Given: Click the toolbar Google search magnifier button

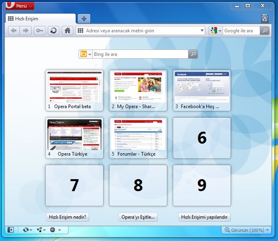Looking at the screenshot, I should 265,31.
